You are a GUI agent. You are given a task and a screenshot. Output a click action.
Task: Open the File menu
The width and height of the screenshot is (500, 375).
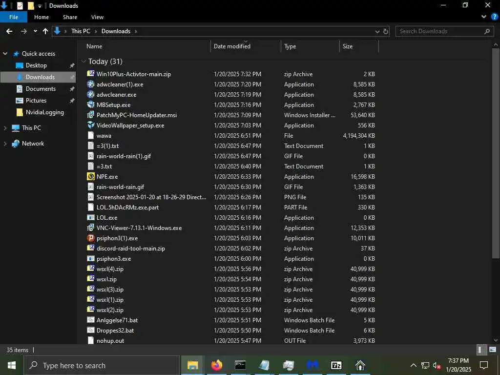14,17
